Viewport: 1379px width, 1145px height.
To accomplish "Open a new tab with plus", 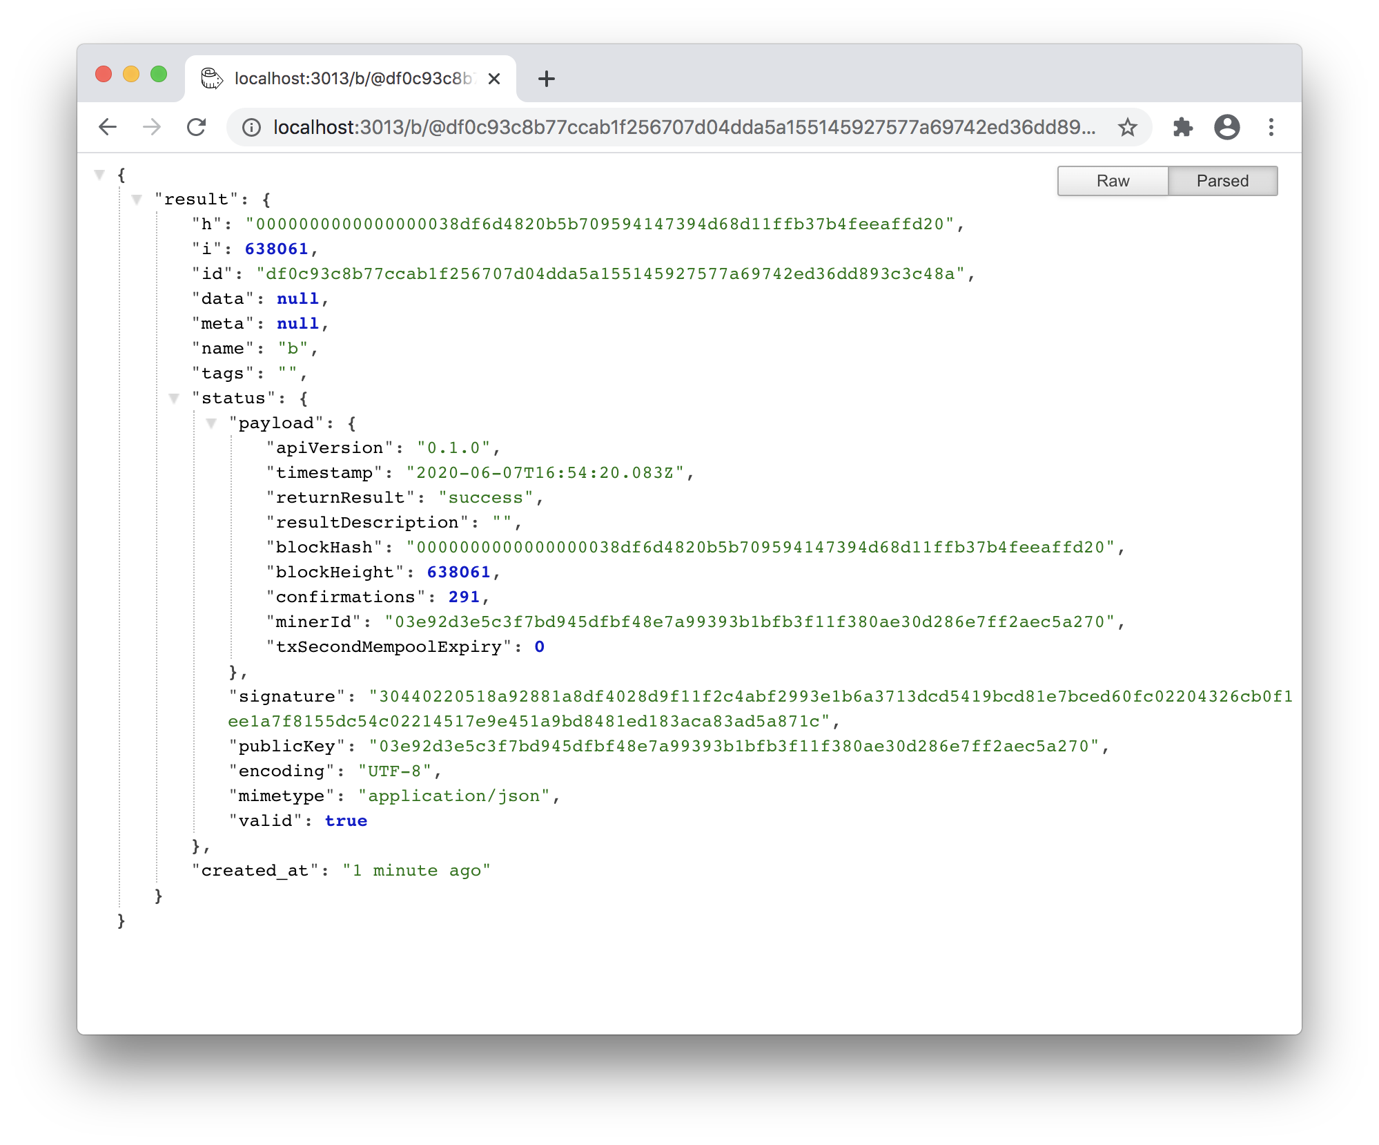I will coord(546,79).
